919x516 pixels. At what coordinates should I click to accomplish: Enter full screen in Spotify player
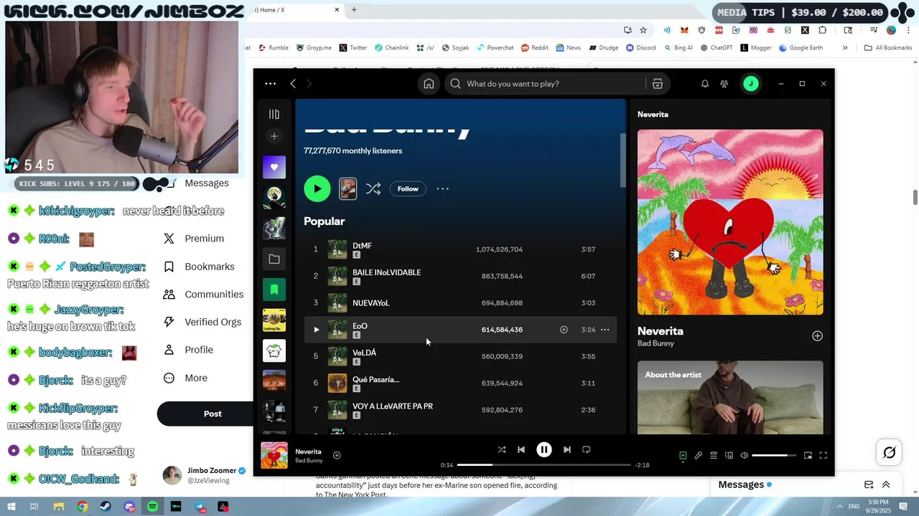coord(824,455)
